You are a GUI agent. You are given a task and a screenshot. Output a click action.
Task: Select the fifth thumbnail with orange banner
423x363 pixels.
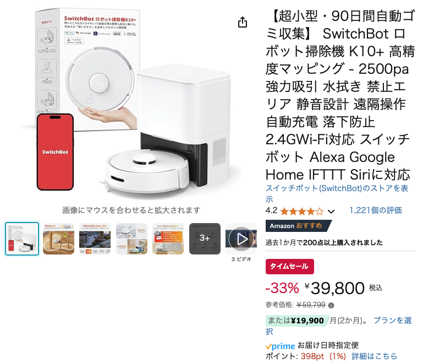coord(168,239)
